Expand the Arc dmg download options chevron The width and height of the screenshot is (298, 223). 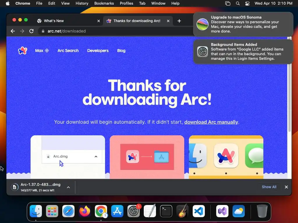68,187
